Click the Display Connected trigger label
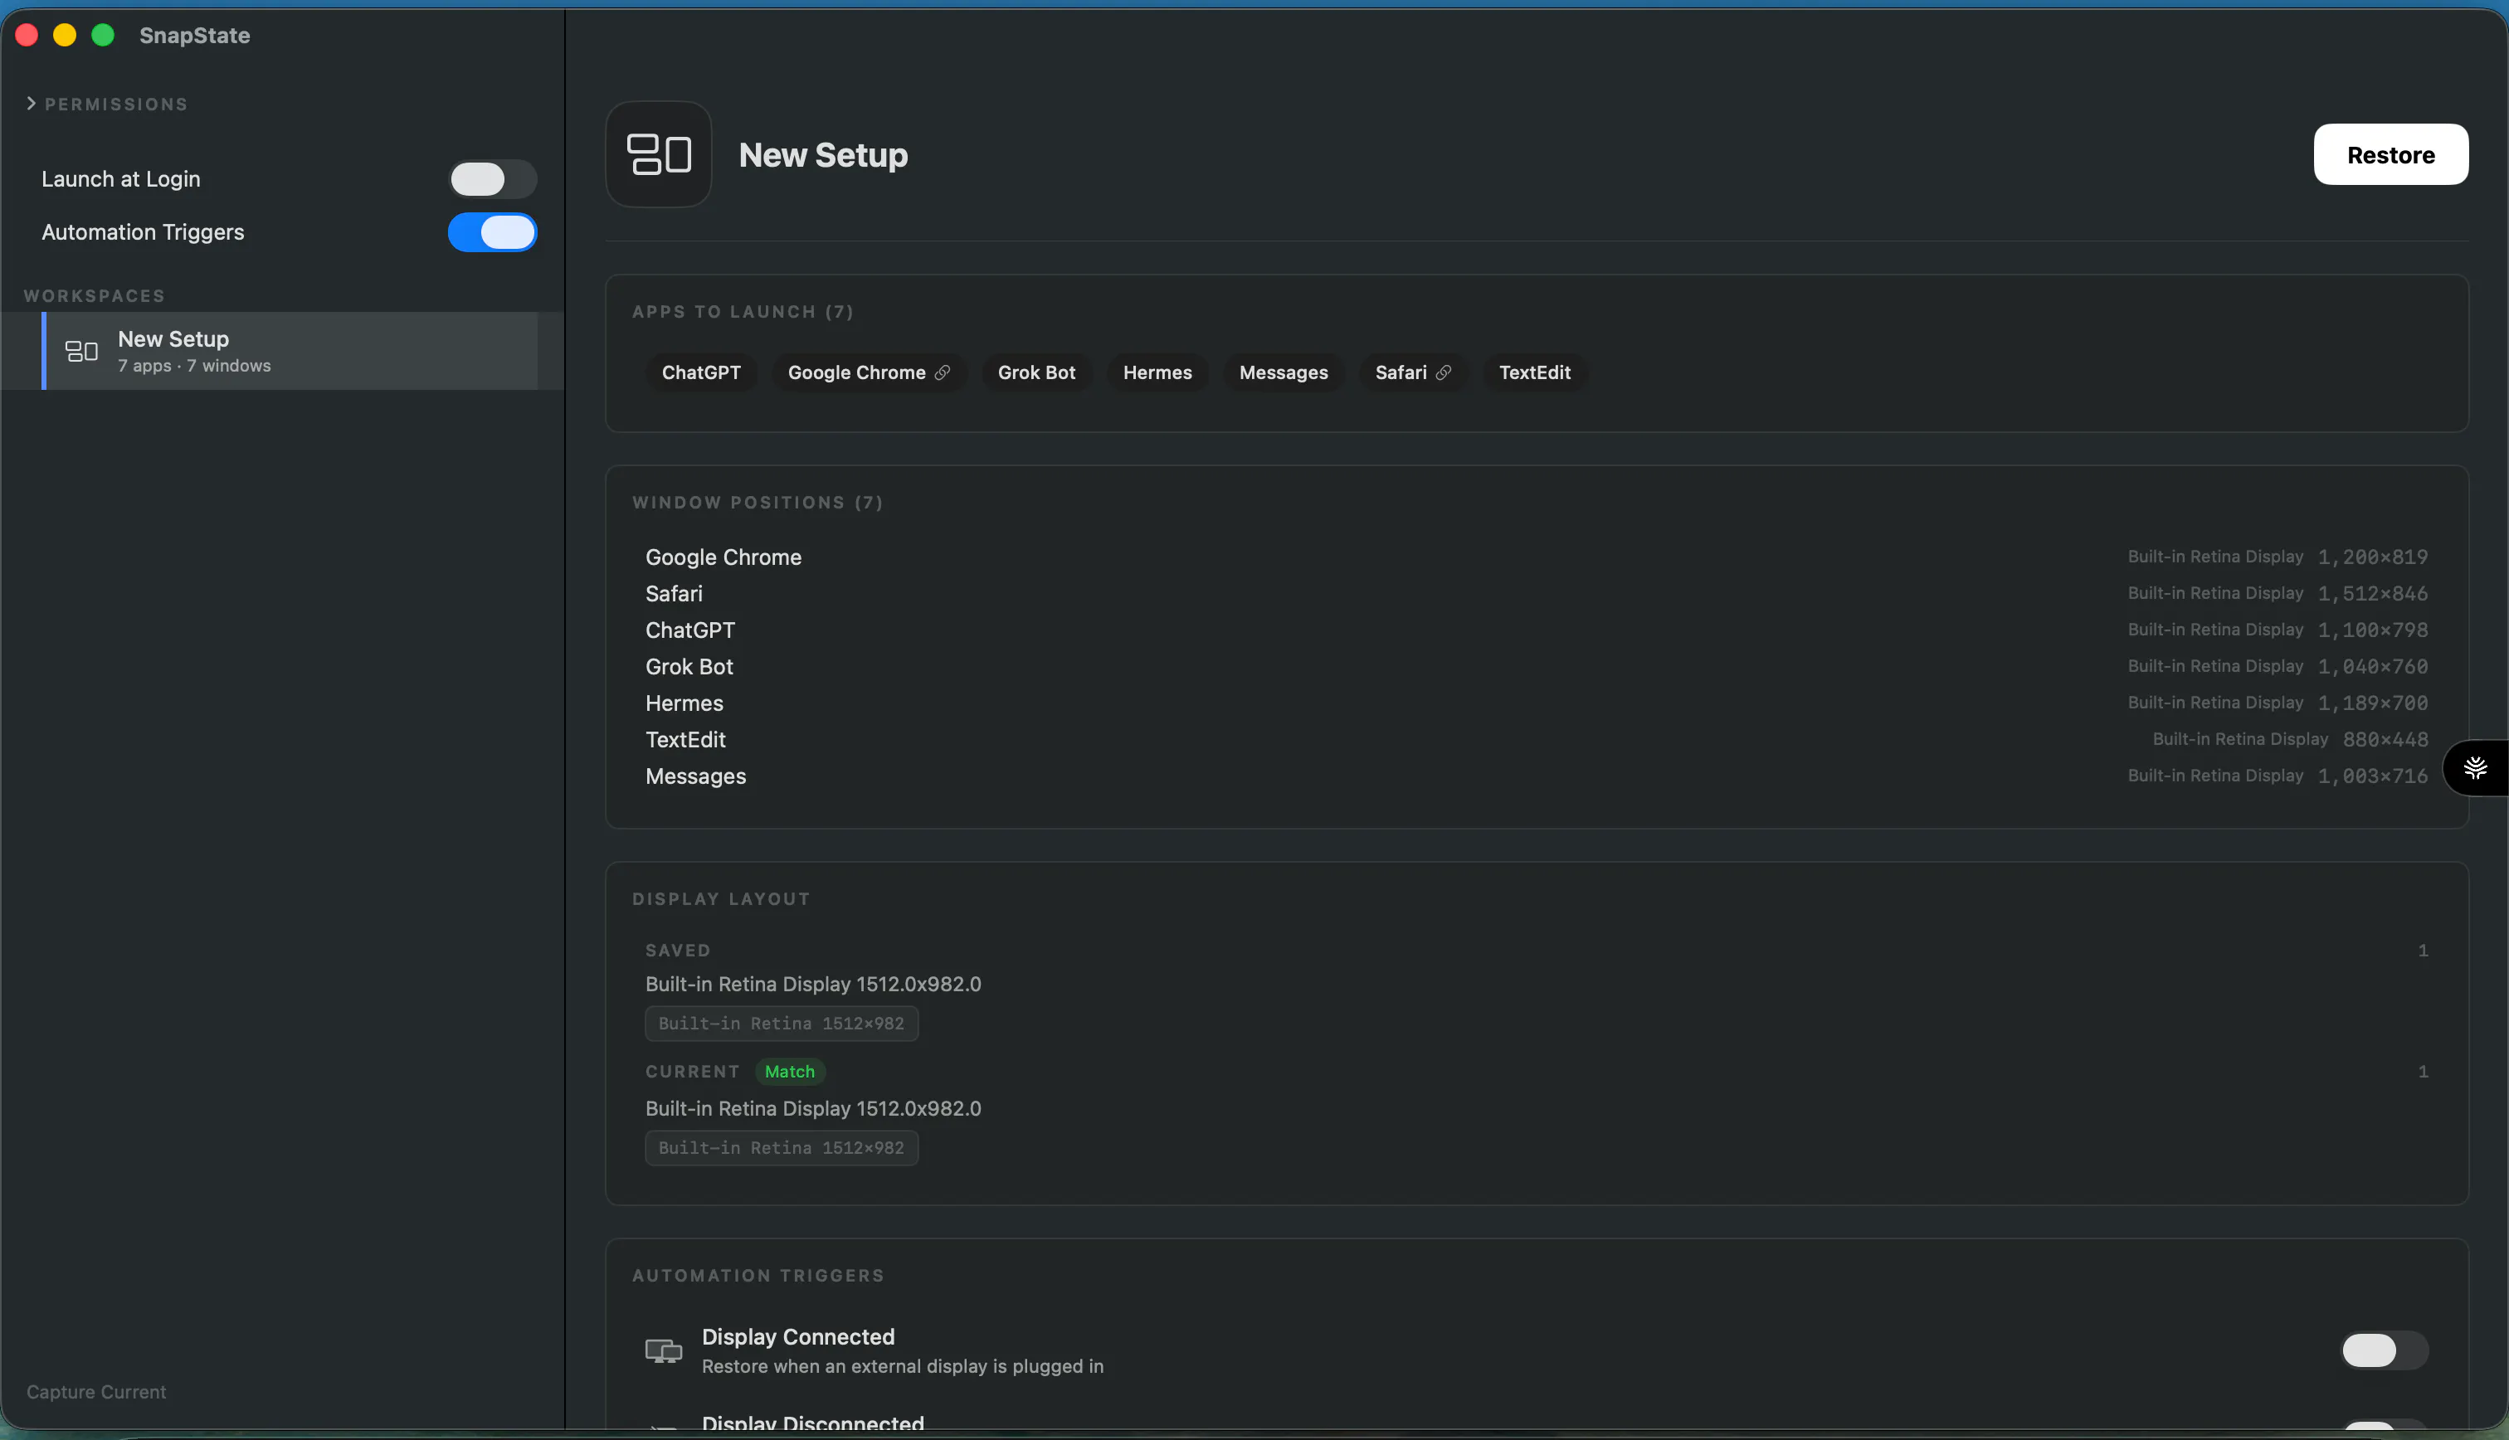 click(798, 1337)
